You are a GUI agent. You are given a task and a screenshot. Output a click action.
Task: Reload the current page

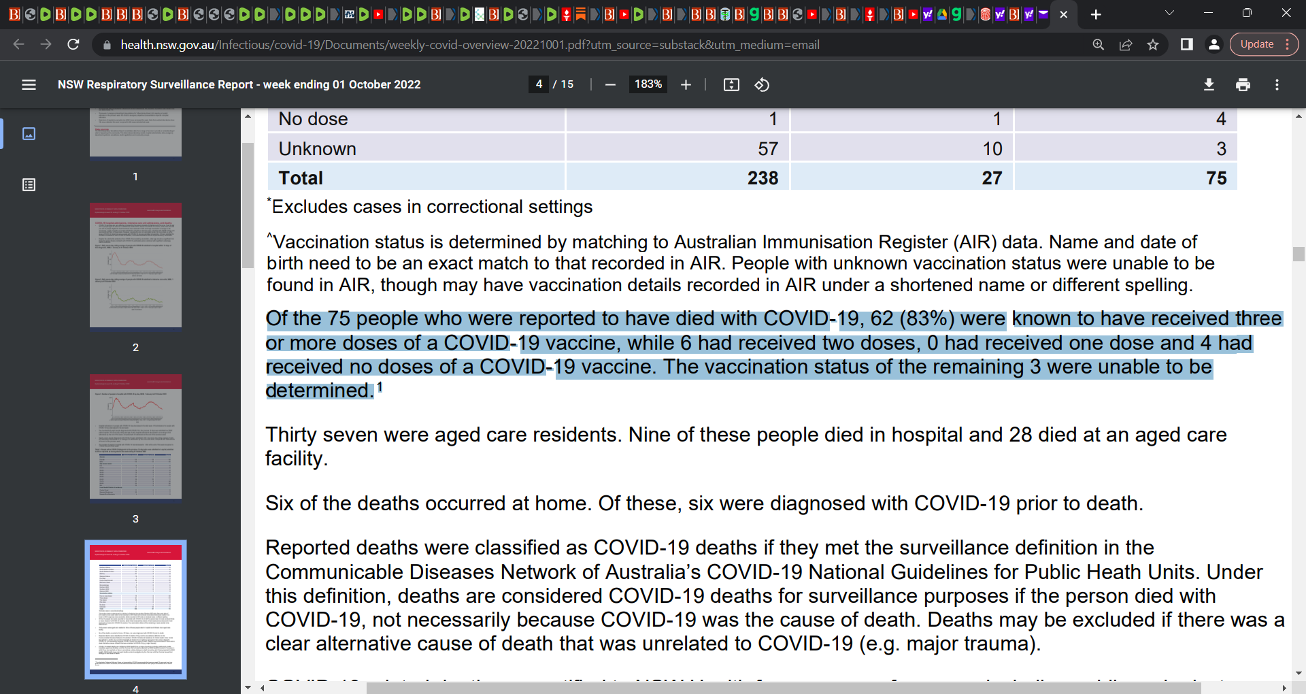click(73, 44)
